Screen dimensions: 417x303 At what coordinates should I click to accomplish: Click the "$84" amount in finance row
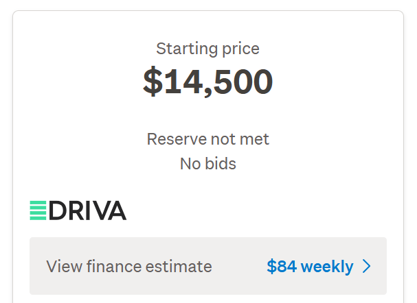tap(280, 267)
